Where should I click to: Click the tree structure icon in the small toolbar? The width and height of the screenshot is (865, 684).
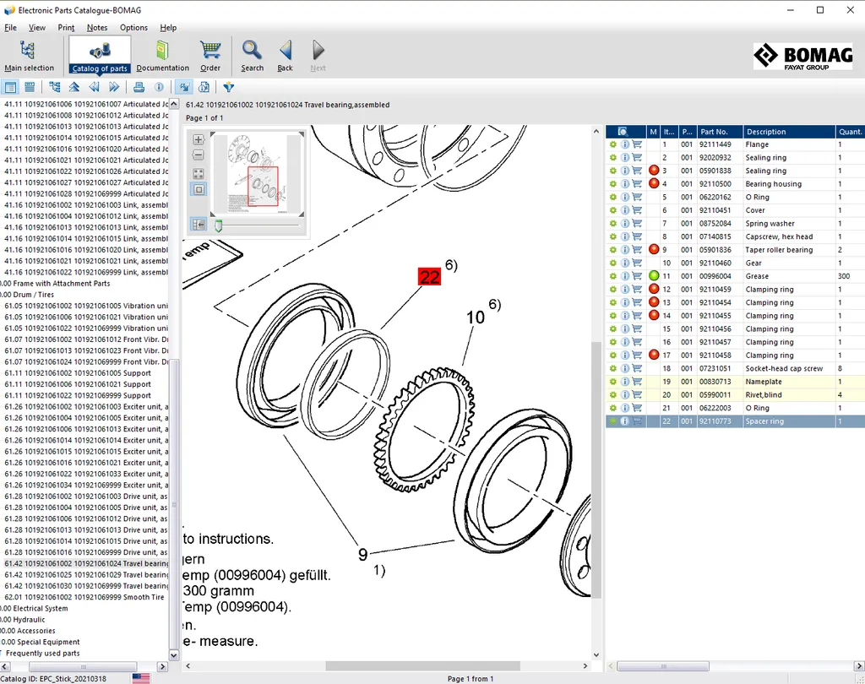tap(55, 87)
